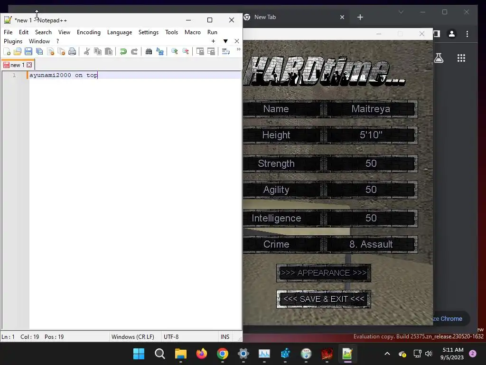The image size is (486, 365).
Task: Print the document using the printer icon
Action: (x=72, y=51)
